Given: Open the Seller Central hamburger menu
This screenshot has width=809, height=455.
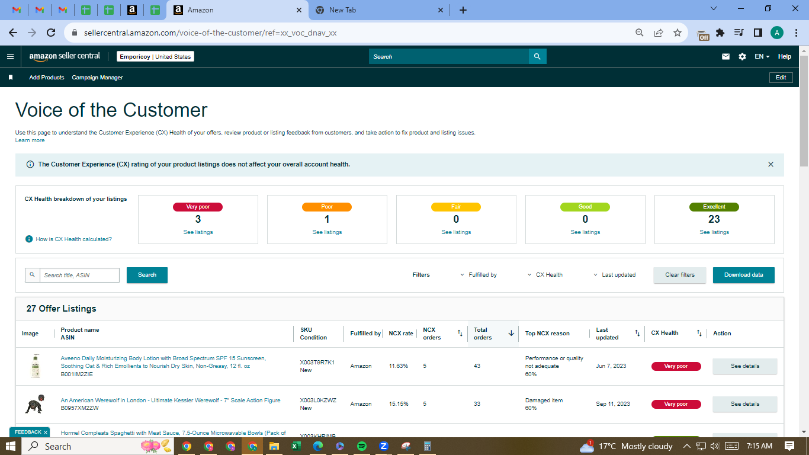Looking at the screenshot, I should coord(10,56).
